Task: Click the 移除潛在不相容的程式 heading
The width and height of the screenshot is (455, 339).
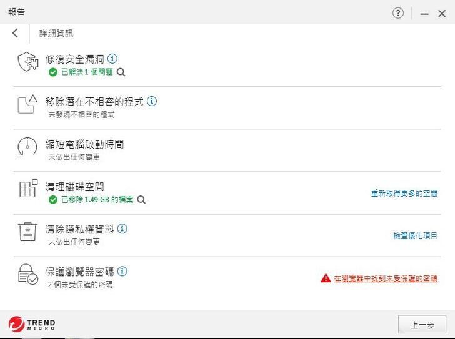Action: tap(94, 102)
